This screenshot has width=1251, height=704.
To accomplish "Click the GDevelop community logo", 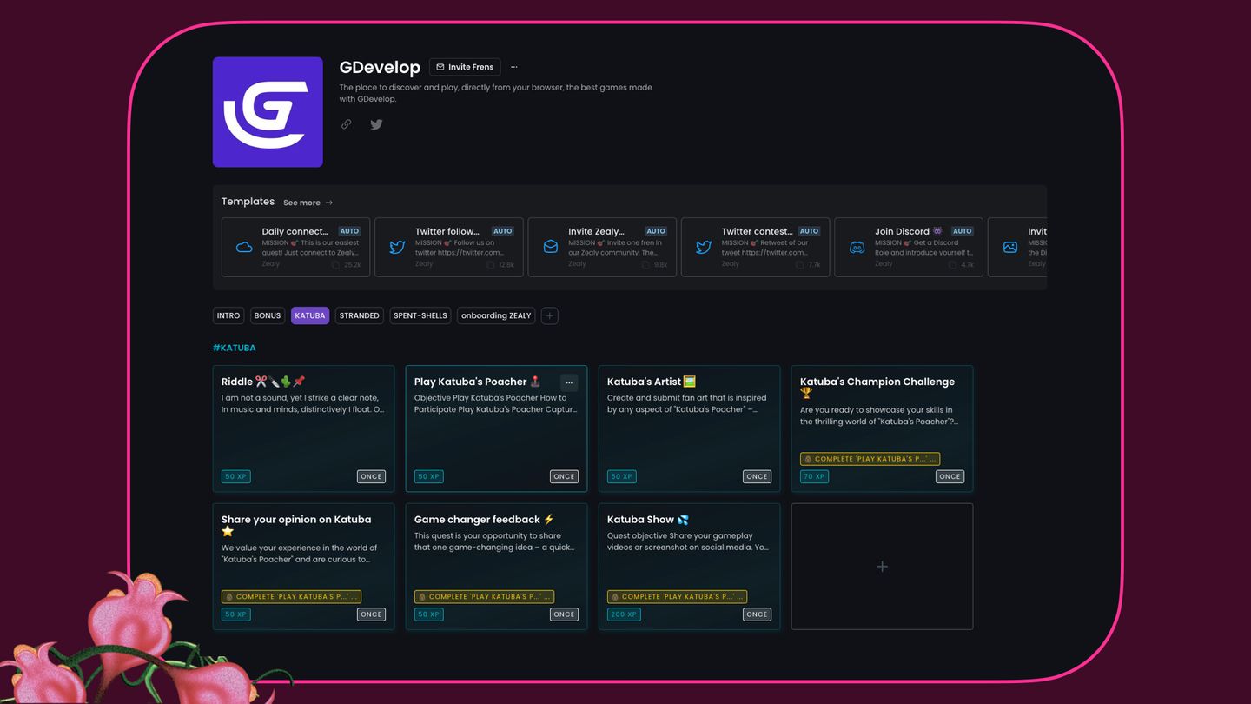I will click(268, 112).
